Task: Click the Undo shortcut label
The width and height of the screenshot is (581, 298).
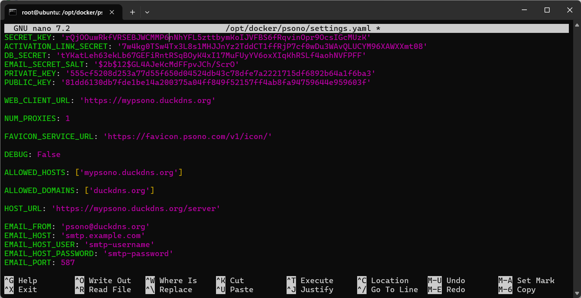Action: coord(446,280)
